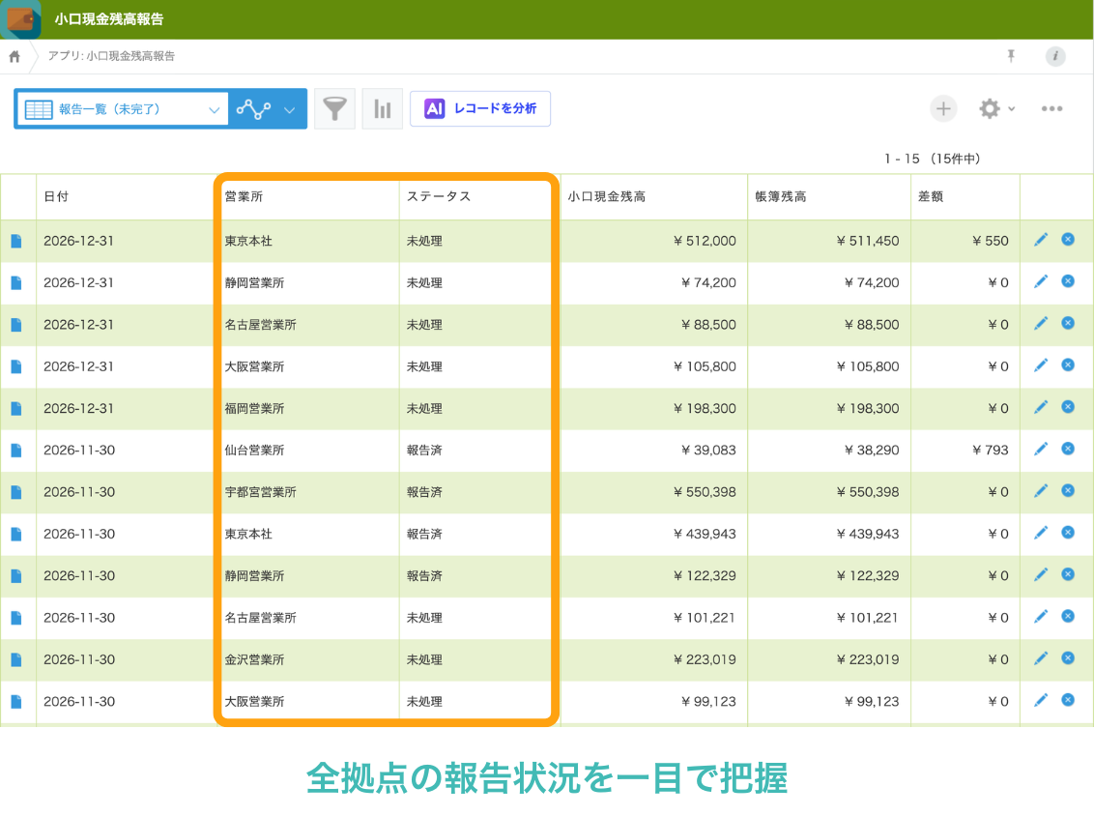Click the pin icon in header bar

pos(1011,56)
